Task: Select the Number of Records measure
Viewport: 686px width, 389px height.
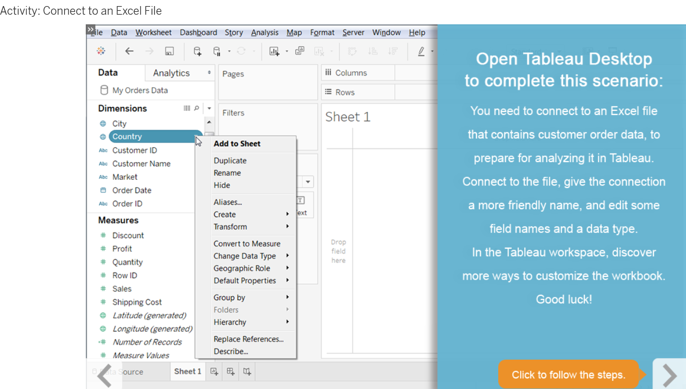Action: click(x=147, y=342)
